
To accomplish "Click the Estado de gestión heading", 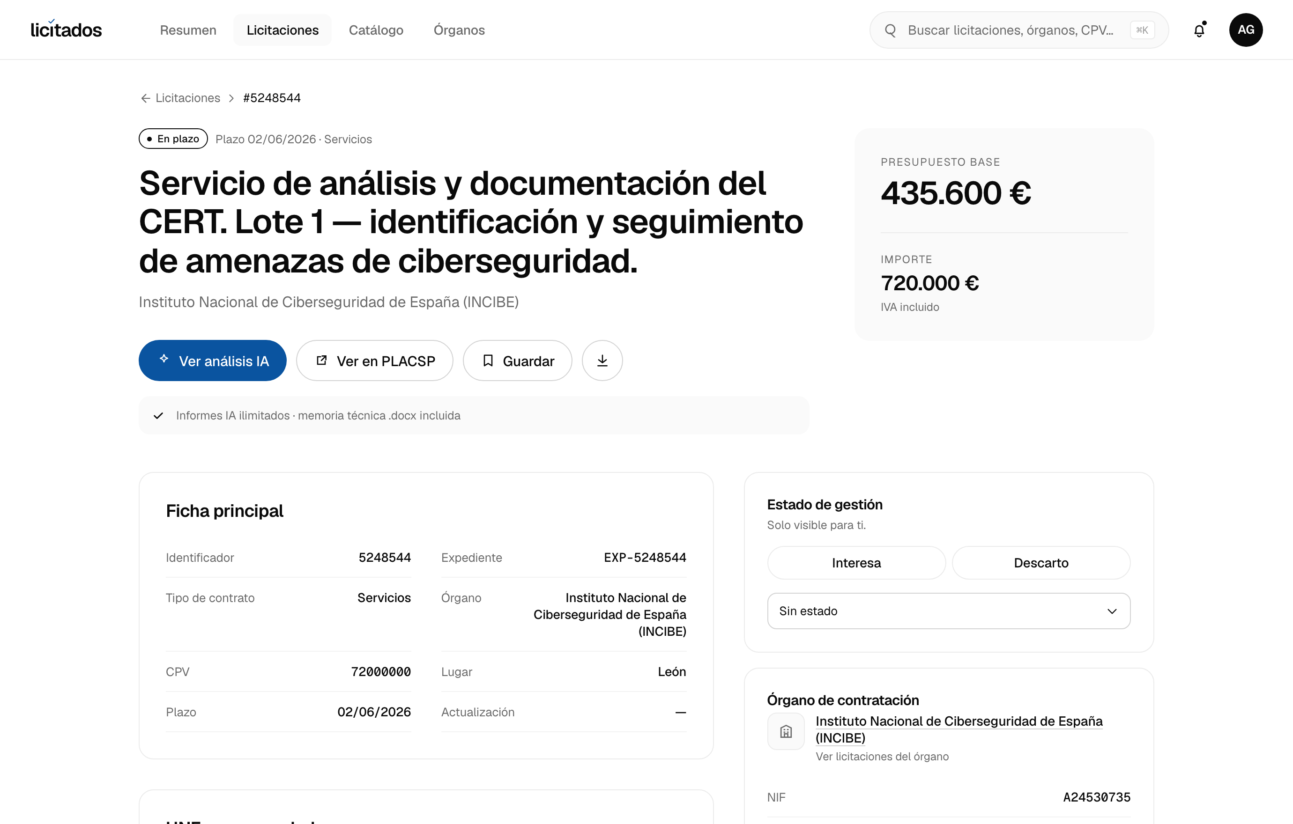I will (825, 505).
